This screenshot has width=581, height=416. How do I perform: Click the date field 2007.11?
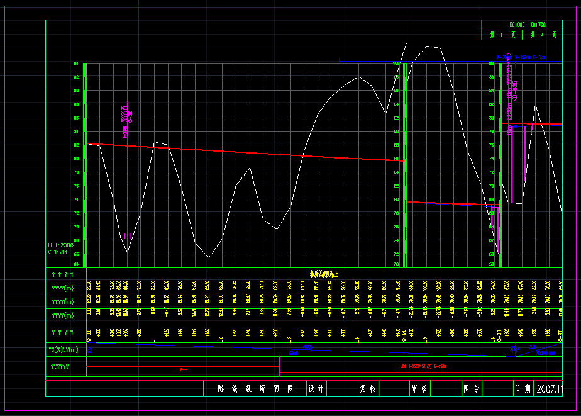click(x=548, y=389)
